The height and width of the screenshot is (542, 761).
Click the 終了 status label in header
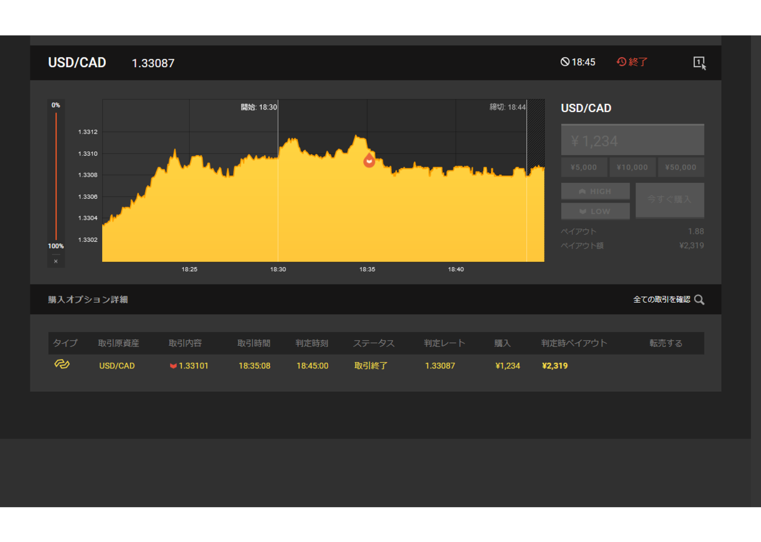(x=639, y=62)
